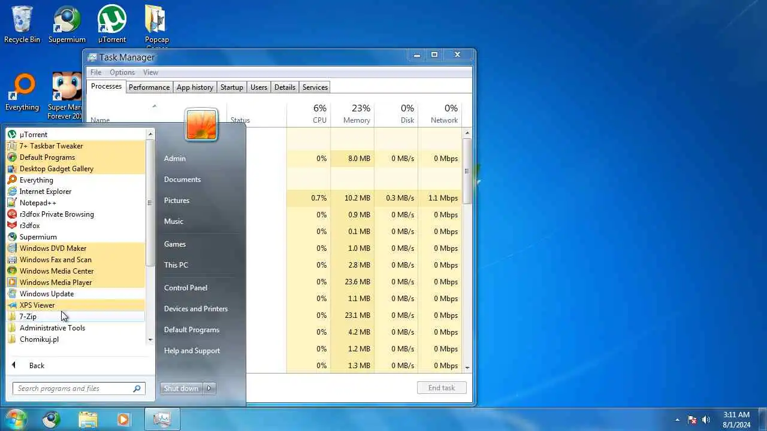Click the user account picture thumbnail
Viewport: 767px width, 431px height.
click(201, 125)
